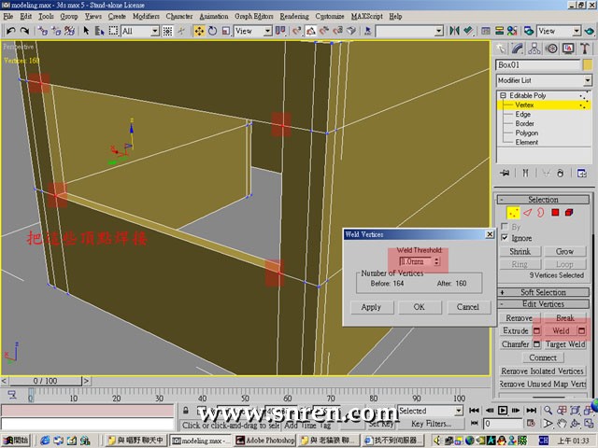Screen dimensions: 598x448
Task: Toggle the Pin Stack icon
Action: pos(505,174)
